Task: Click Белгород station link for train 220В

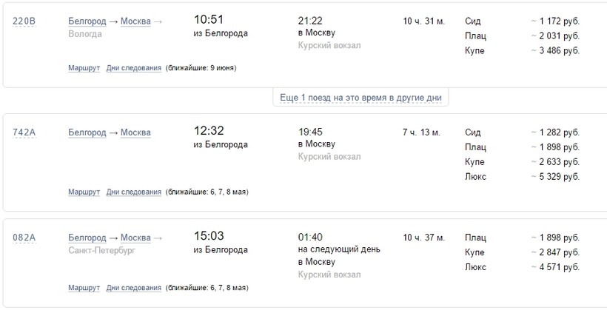Action: pos(87,21)
